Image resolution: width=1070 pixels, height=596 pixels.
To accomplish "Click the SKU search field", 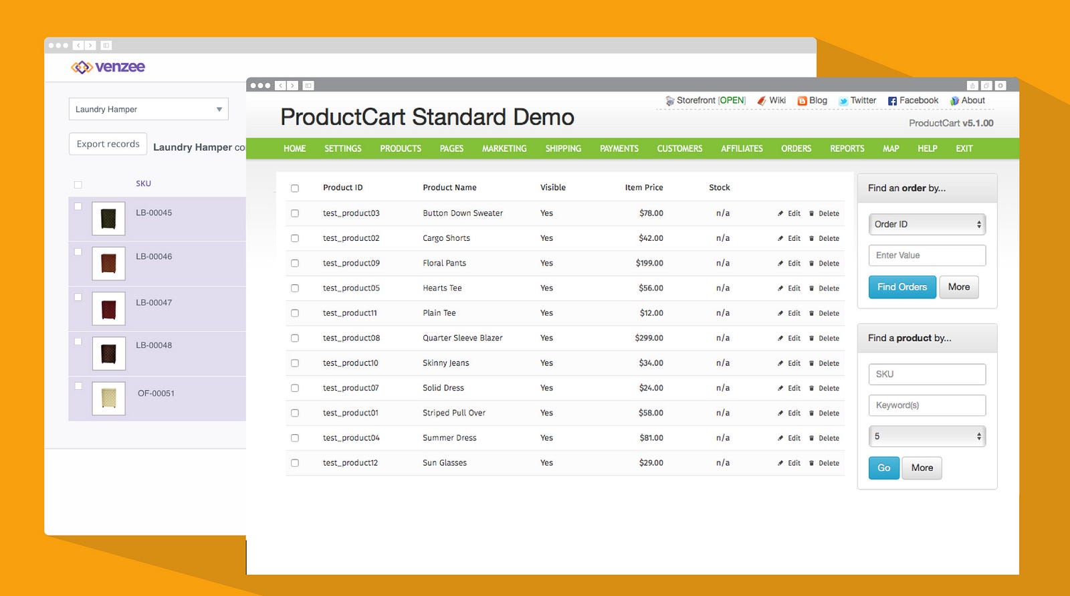I will pyautogui.click(x=927, y=374).
